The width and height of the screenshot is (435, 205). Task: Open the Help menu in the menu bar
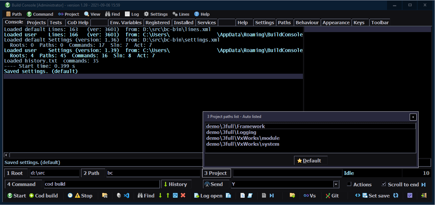click(202, 14)
